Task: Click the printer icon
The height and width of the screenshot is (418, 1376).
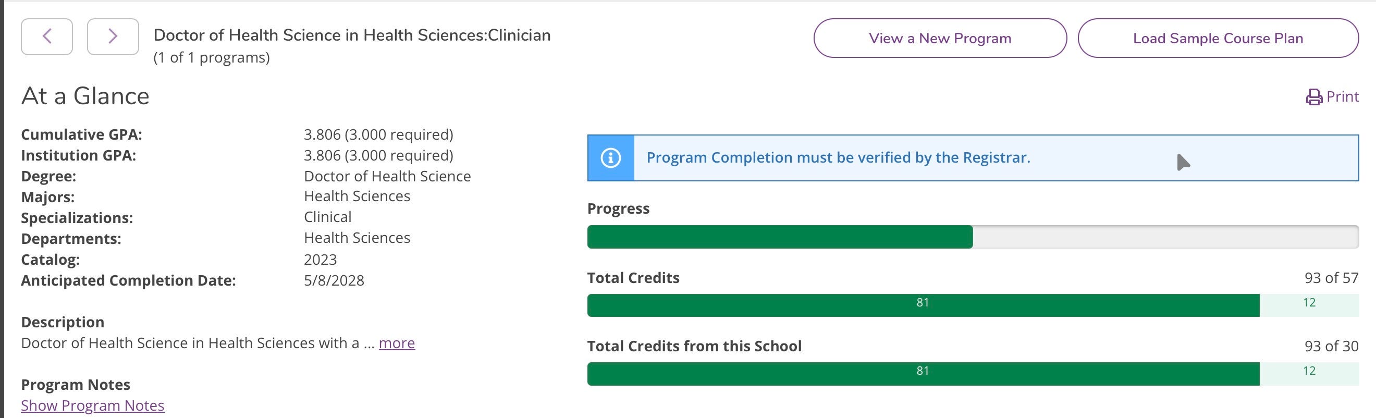Action: point(1314,97)
